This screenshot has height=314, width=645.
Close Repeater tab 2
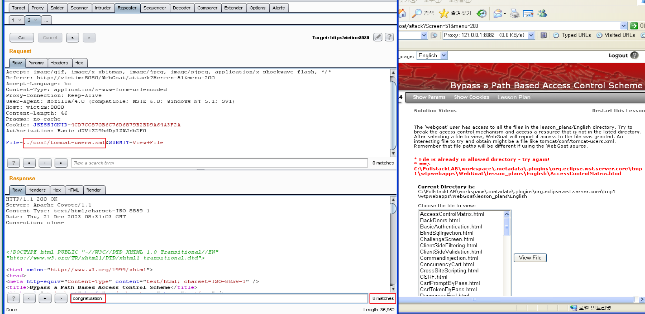[35, 20]
